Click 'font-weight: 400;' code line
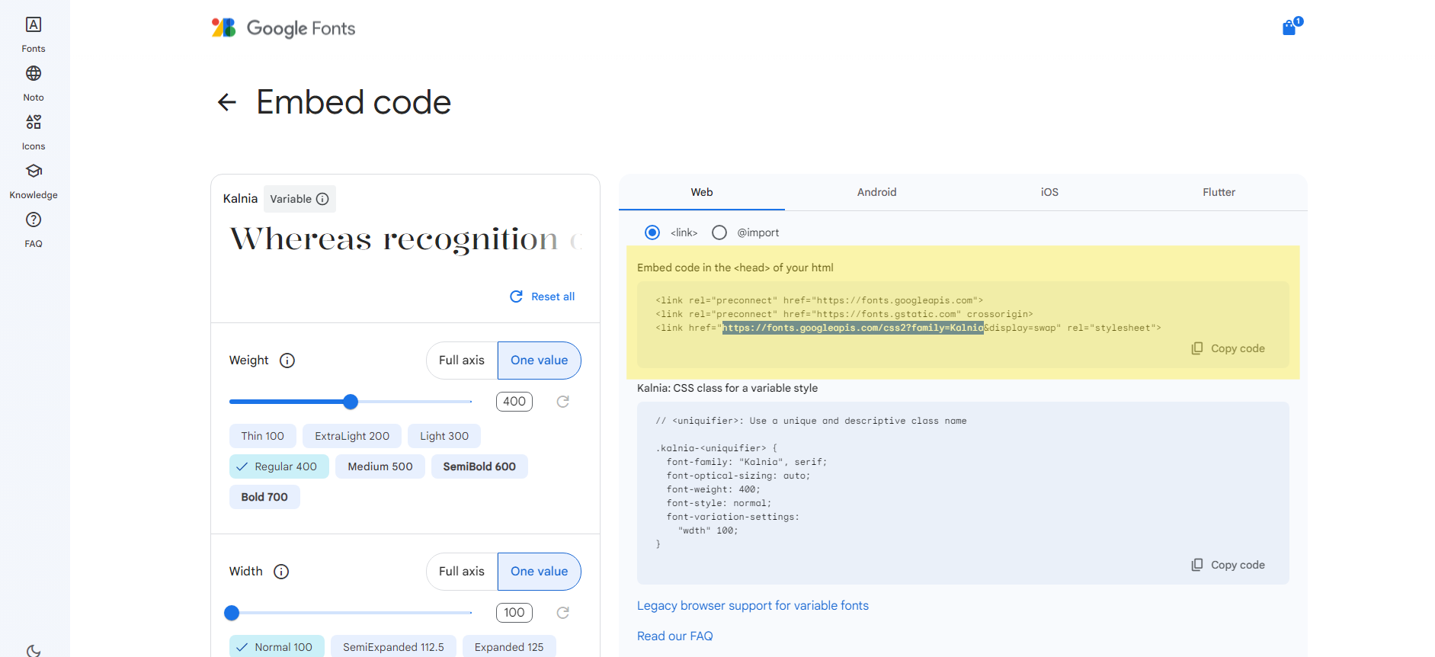The width and height of the screenshot is (1435, 657). tap(713, 489)
